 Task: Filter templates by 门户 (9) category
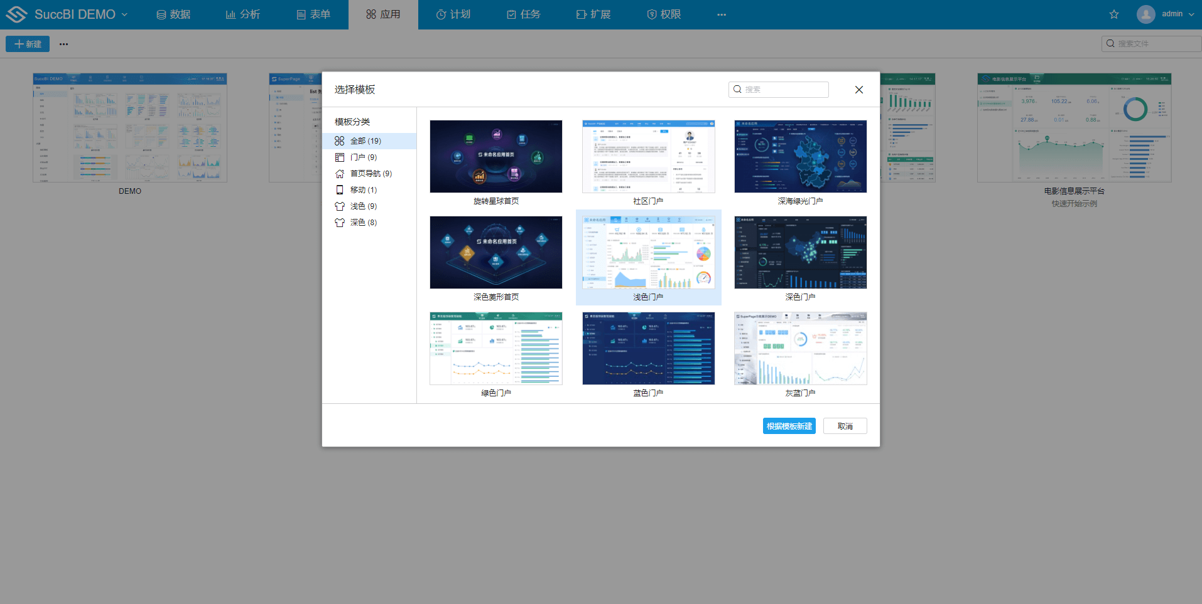(x=363, y=157)
